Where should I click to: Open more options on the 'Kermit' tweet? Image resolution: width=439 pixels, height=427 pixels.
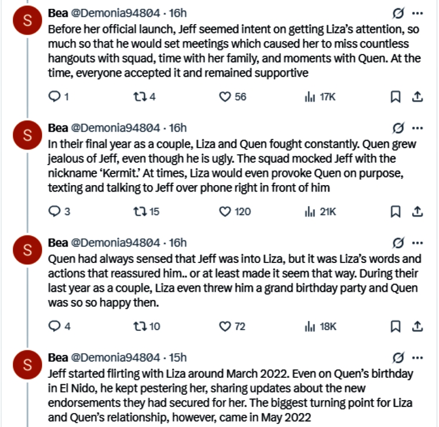417,128
